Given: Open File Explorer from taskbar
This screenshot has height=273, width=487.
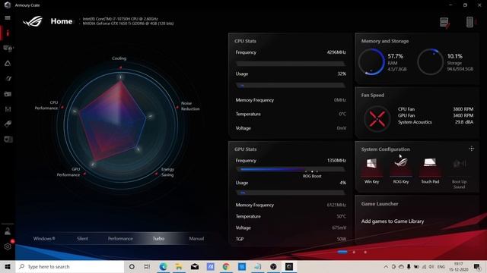Looking at the screenshot, I should click(x=179, y=266).
